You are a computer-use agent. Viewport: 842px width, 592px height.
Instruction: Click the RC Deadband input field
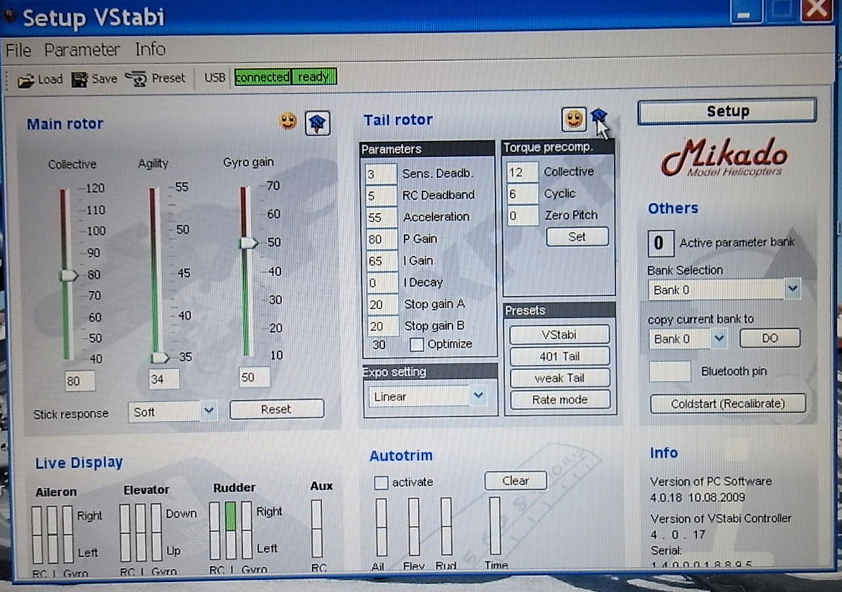(381, 196)
